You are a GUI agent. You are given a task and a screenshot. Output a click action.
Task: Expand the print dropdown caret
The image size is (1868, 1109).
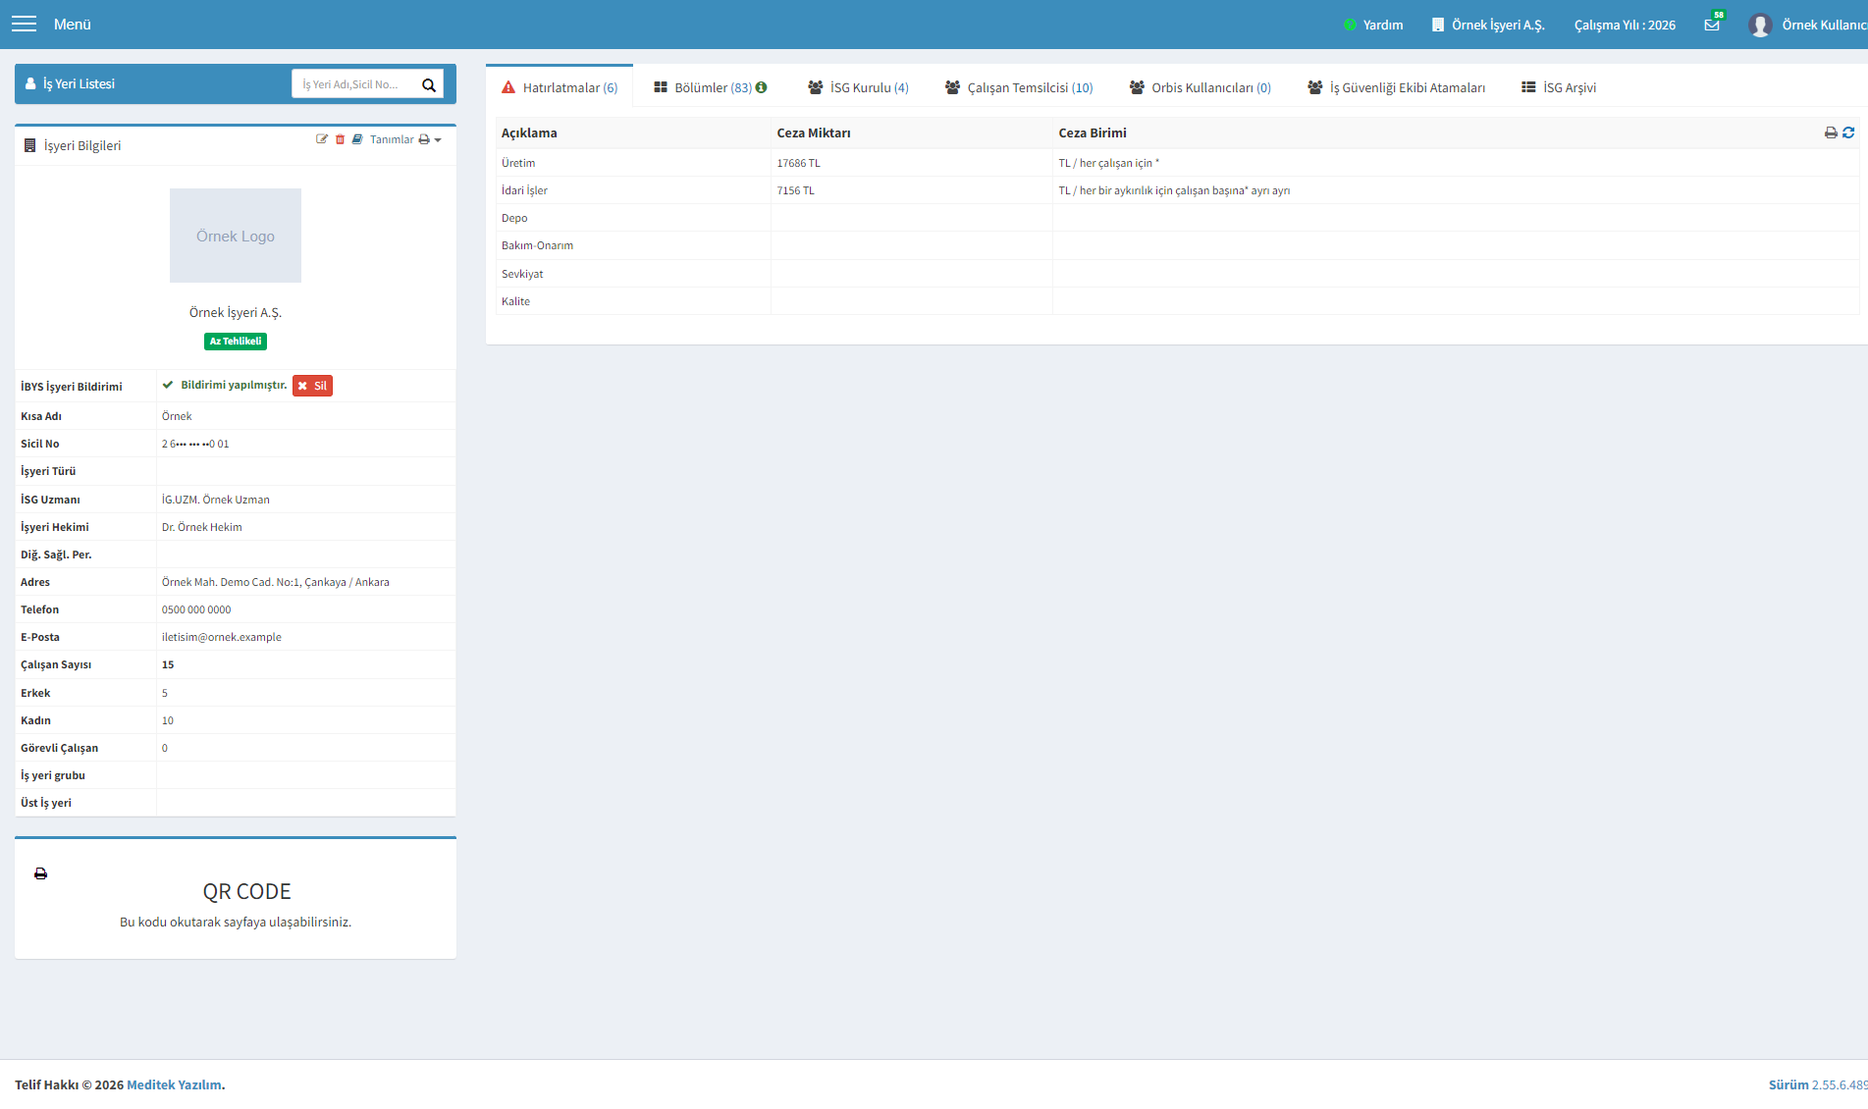click(x=438, y=140)
